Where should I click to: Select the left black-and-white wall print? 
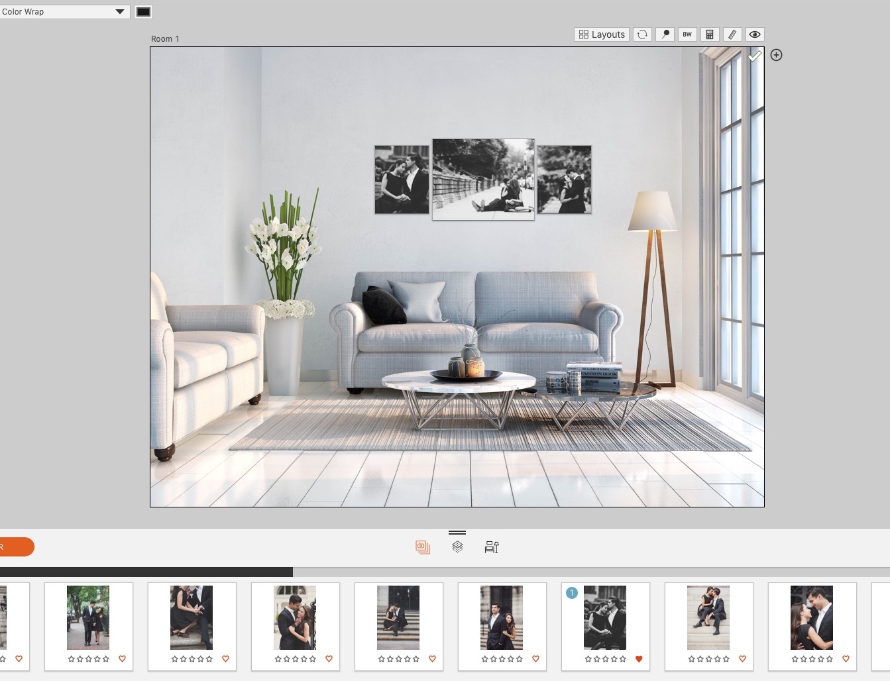click(402, 180)
